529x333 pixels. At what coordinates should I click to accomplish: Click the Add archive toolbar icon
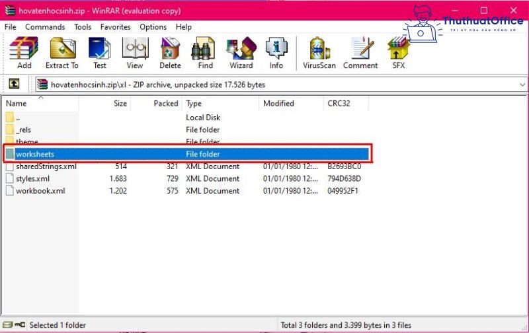click(x=24, y=53)
